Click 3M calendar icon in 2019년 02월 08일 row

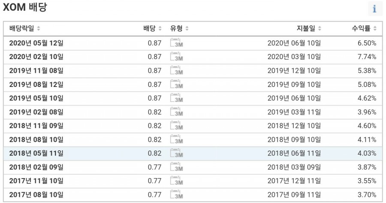pos(177,112)
